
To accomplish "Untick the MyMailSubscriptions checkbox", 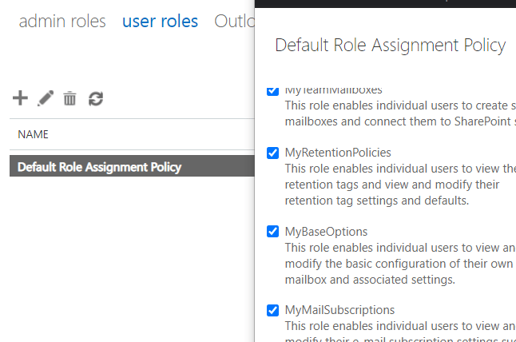I will tap(273, 310).
